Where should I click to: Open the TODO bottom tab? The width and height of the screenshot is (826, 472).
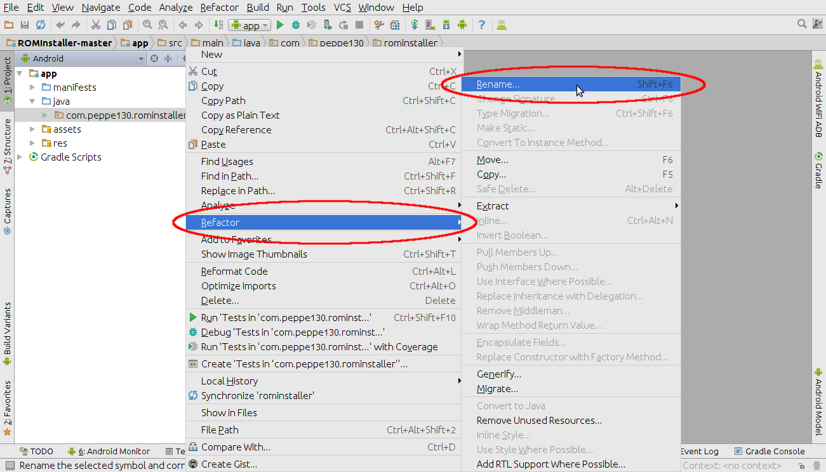pos(36,452)
